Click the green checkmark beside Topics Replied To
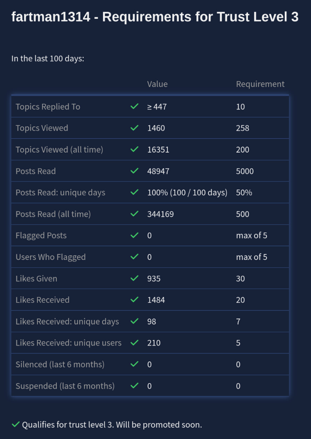Screen dimensions: 311x439 coord(134,106)
